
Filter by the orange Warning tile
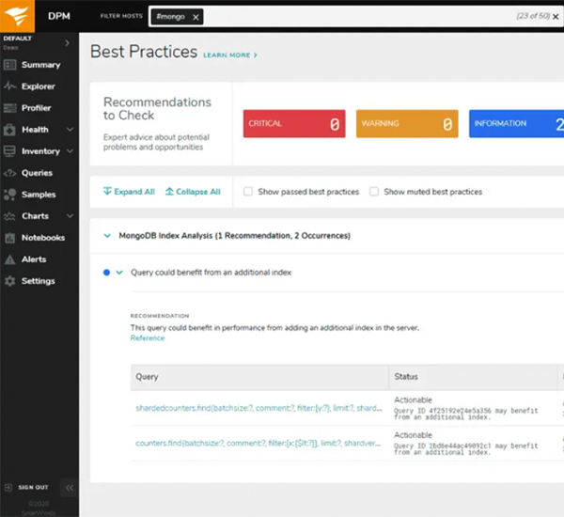407,124
